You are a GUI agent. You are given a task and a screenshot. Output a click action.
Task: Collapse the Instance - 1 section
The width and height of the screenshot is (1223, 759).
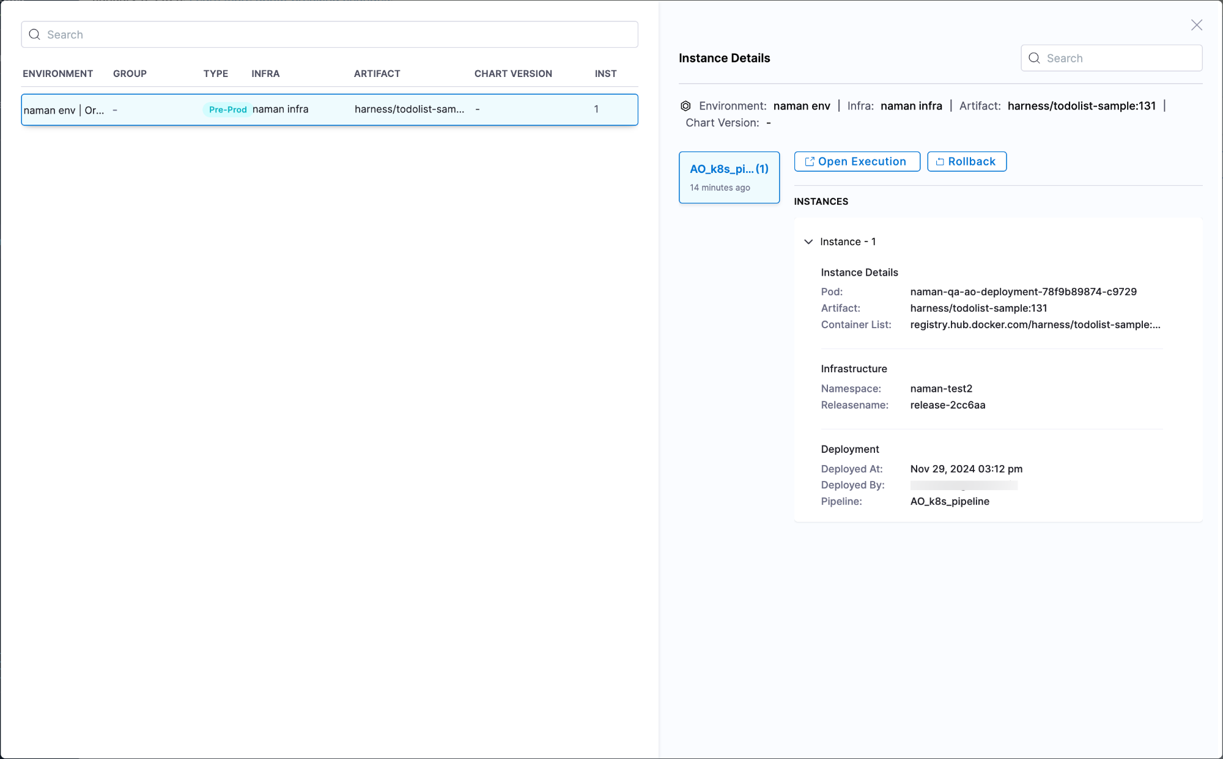(808, 242)
